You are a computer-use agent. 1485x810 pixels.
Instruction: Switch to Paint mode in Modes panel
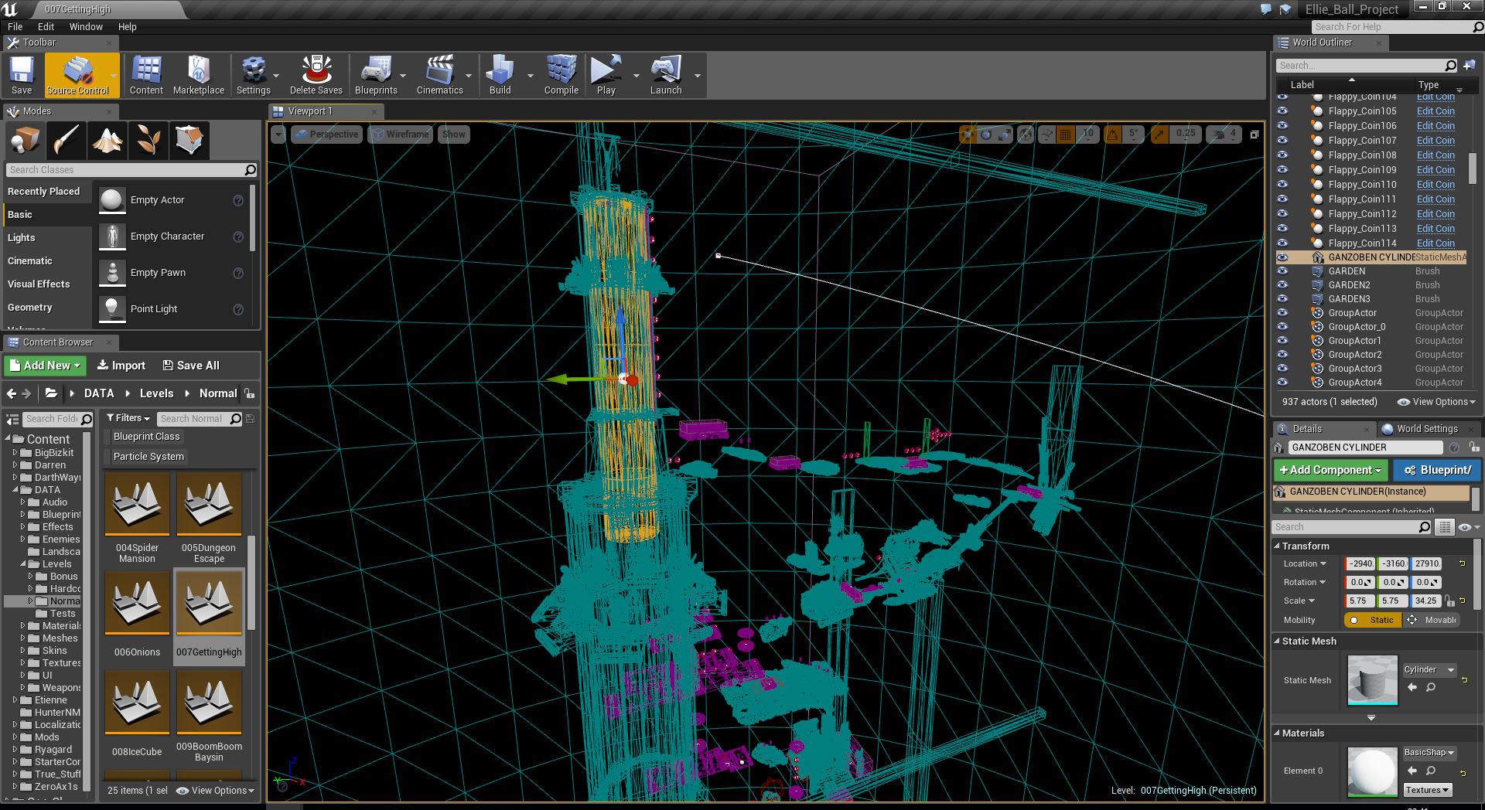(66, 140)
